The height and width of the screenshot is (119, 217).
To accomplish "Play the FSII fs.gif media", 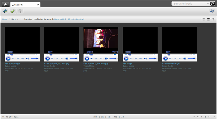I will (126, 58).
